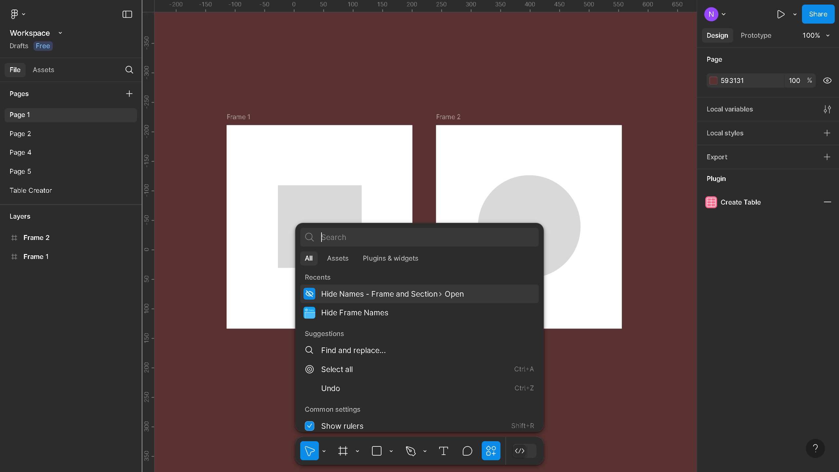The height and width of the screenshot is (472, 839).
Task: Toggle page background visibility eye
Action: (827, 81)
